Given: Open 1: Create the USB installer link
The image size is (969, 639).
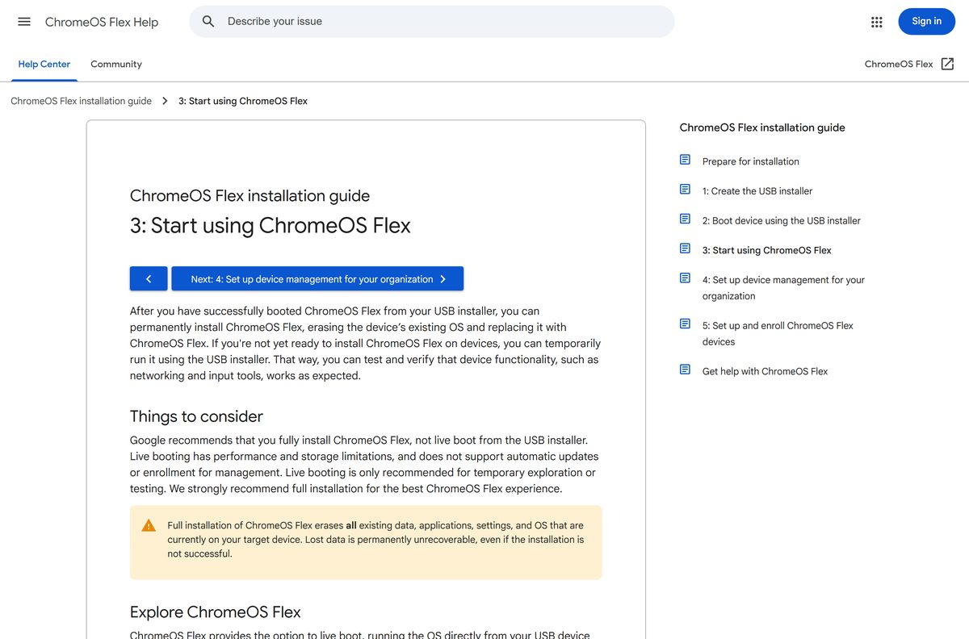Looking at the screenshot, I should 757,191.
